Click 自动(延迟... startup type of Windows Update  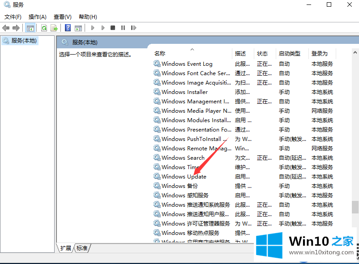pyautogui.click(x=292, y=177)
